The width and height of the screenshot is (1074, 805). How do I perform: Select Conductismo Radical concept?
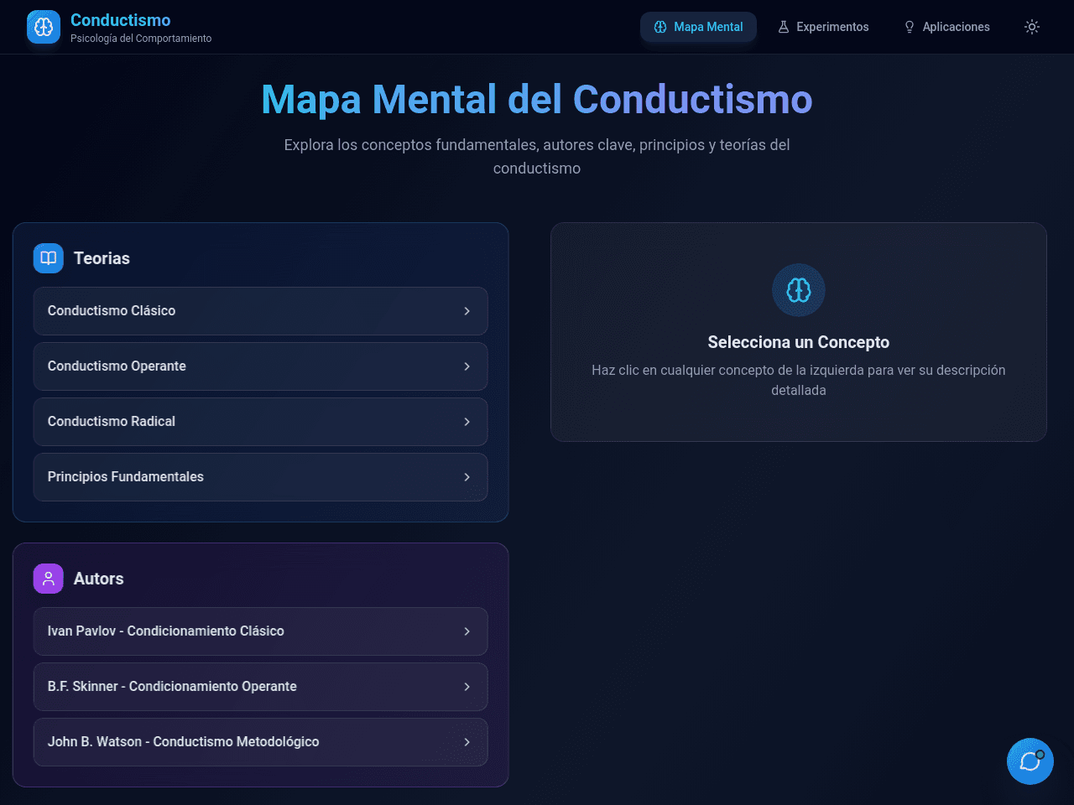click(260, 422)
